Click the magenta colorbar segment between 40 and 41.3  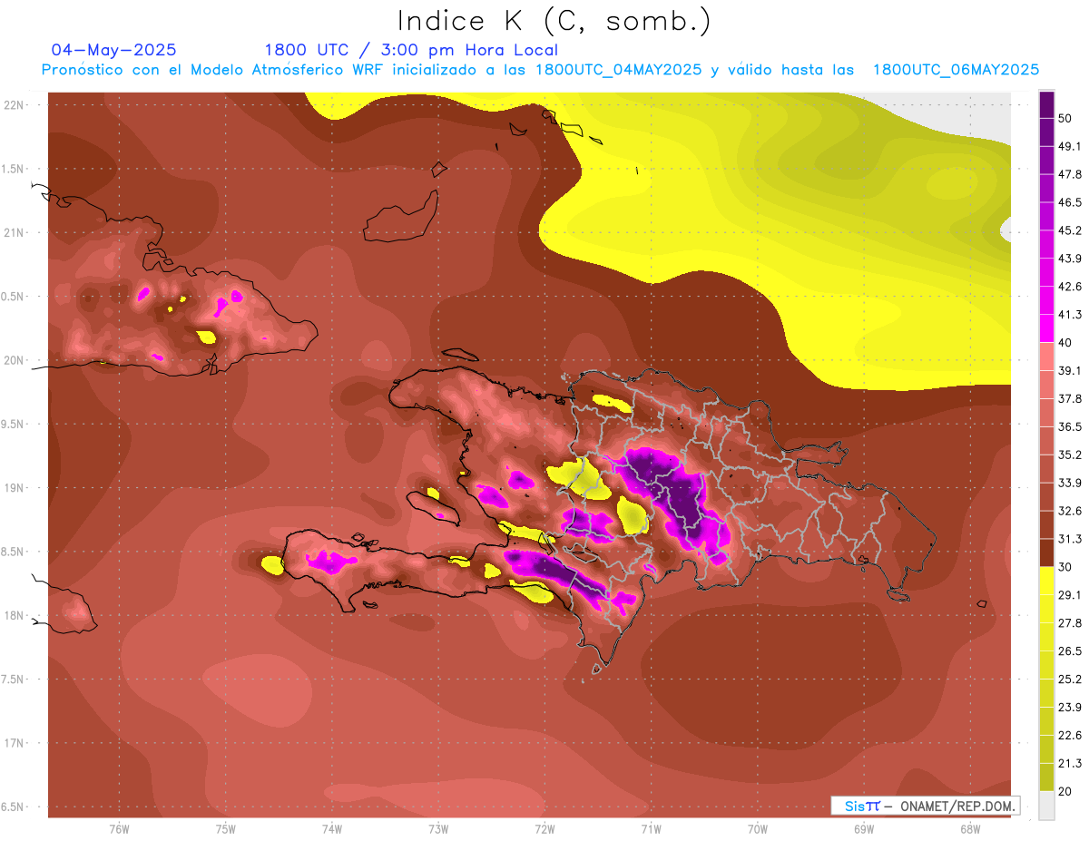(x=1046, y=328)
